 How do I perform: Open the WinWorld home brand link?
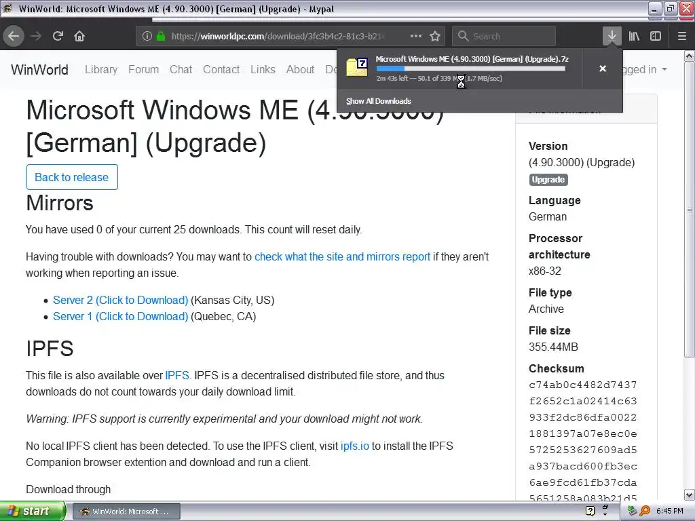[39, 70]
